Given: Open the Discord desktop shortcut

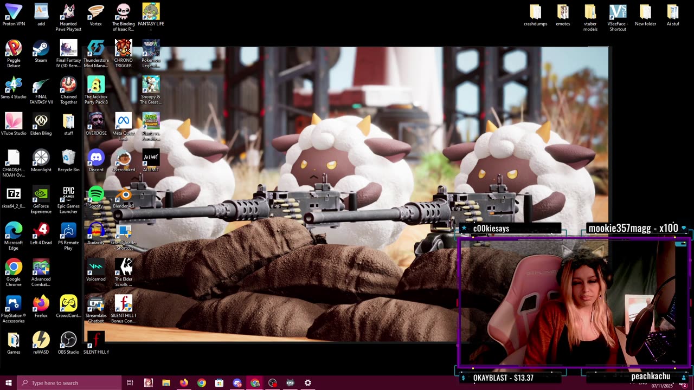Looking at the screenshot, I should point(96,161).
